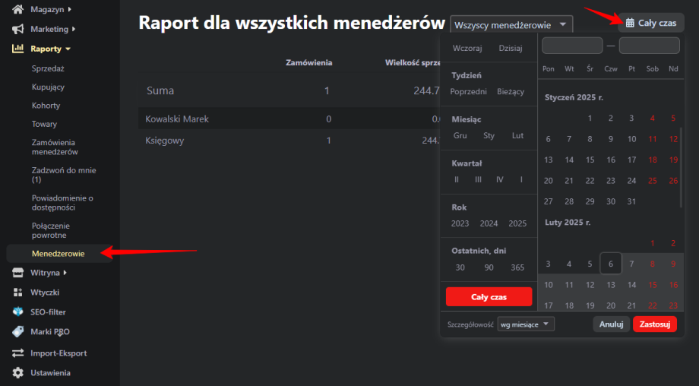The height and width of the screenshot is (386, 699).
Task: Select the Wczoraj date preset
Action: coord(467,48)
